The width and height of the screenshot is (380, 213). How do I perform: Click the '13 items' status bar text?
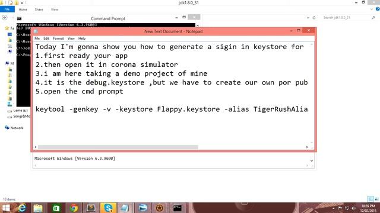click(9, 199)
